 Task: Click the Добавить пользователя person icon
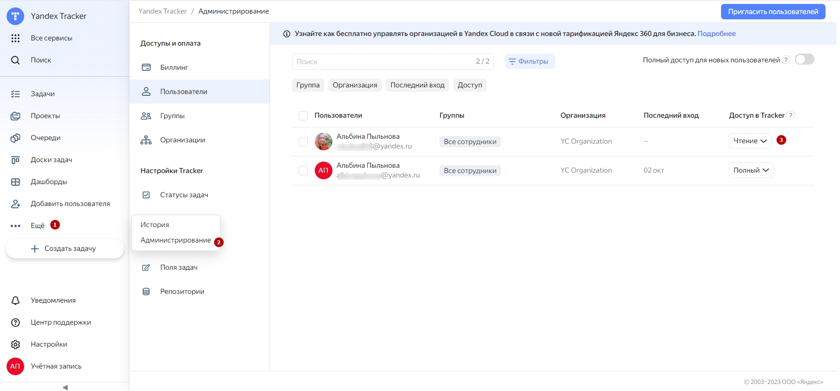point(15,203)
